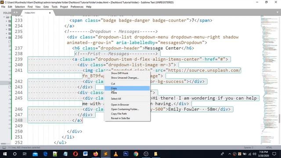The height and width of the screenshot is (158, 281).
Task: Expand third subfolder in sidebar
Action: pyautogui.click(x=7, y=29)
